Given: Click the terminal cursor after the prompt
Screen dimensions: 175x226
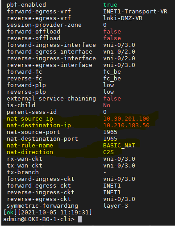Looking at the screenshot, I should click(x=80, y=219).
